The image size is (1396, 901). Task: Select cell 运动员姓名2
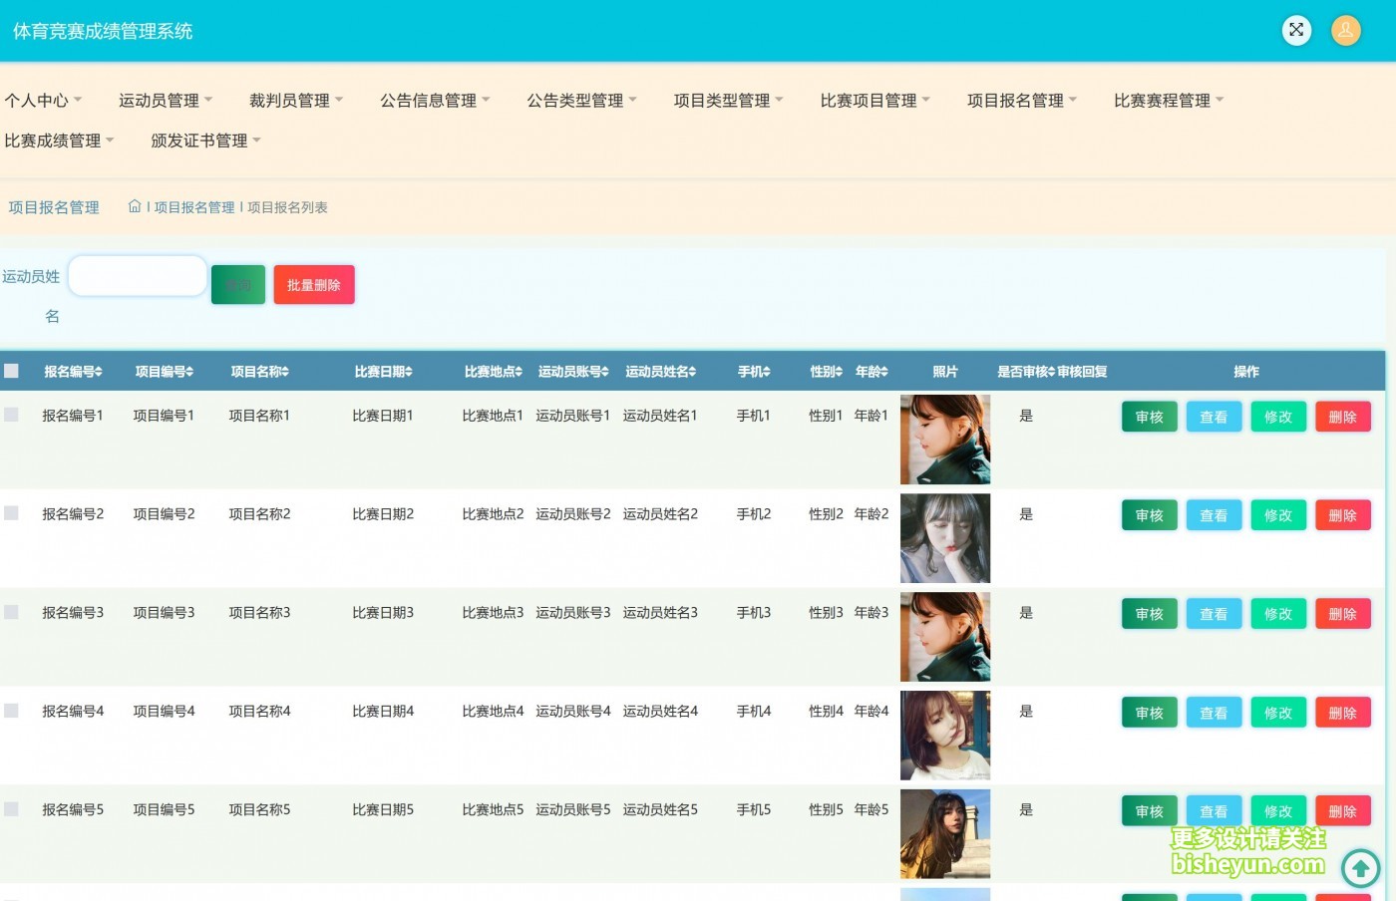tap(660, 514)
